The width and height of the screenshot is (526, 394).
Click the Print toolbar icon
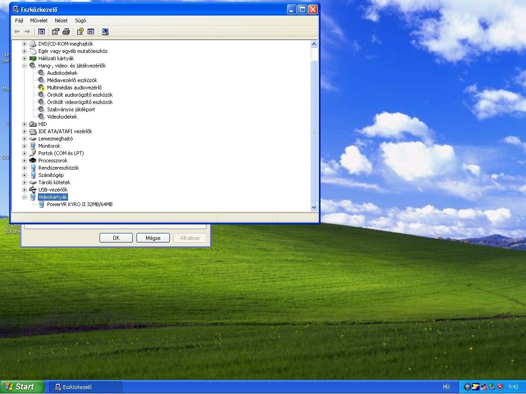[x=66, y=31]
